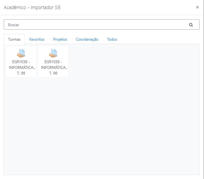Click the Buscar placeholder text
The image size is (204, 179).
pyautogui.click(x=14, y=25)
